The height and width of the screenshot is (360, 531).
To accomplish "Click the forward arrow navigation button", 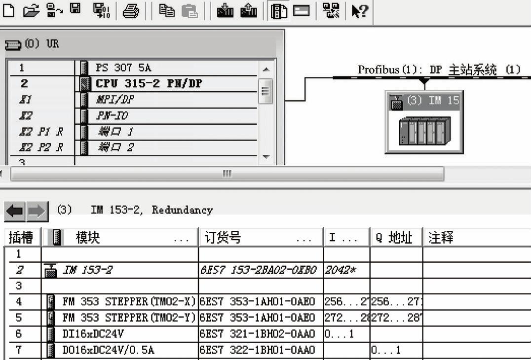I will [37, 212].
